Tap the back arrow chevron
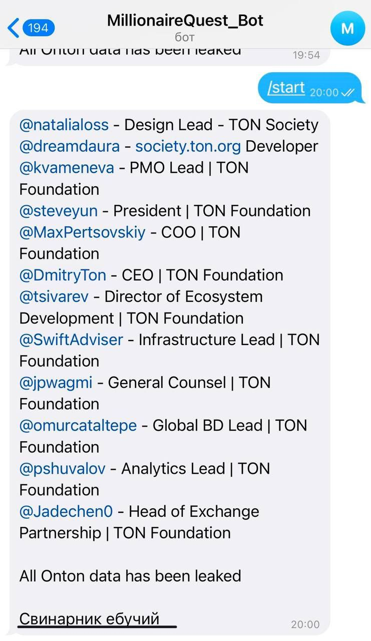The width and height of the screenshot is (371, 641). click(x=14, y=28)
